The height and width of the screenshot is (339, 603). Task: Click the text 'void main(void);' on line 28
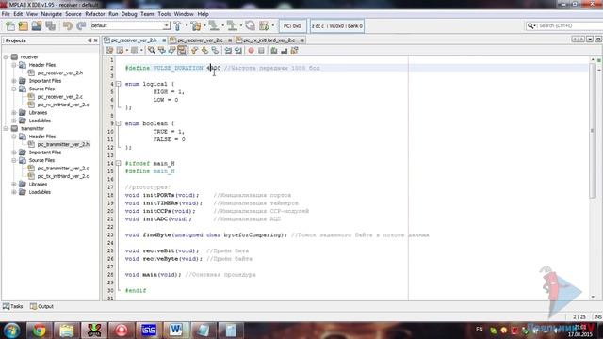coord(153,275)
